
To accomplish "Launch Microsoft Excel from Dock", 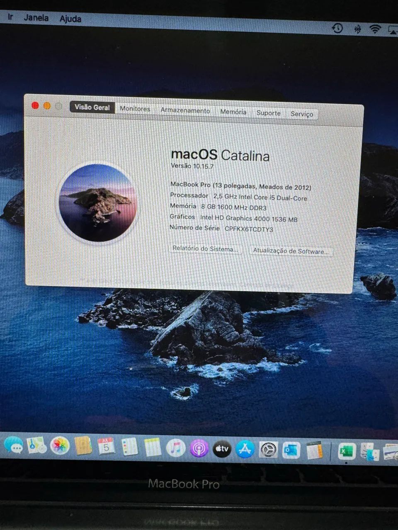I will tap(347, 451).
